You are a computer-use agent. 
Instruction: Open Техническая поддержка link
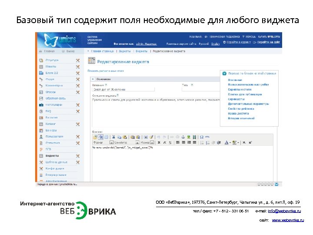point(224,37)
